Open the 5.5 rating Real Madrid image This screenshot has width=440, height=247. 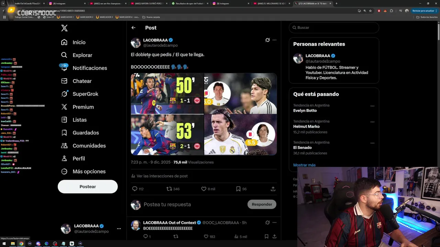(x=240, y=134)
